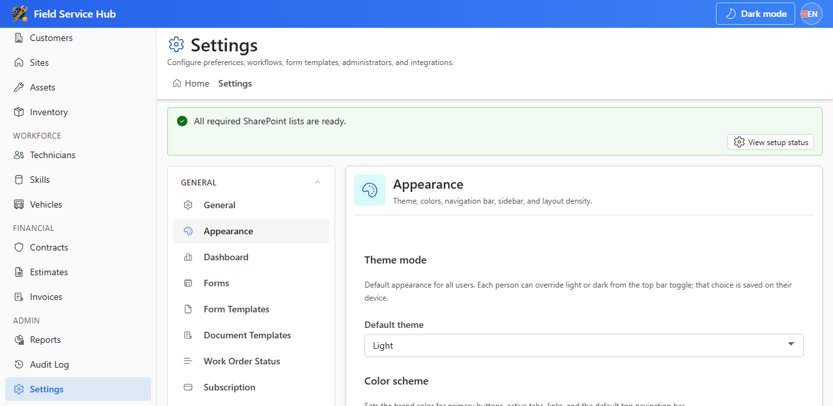Click the Vehicles bus icon in sidebar
Image resolution: width=833 pixels, height=406 pixels.
(x=19, y=204)
